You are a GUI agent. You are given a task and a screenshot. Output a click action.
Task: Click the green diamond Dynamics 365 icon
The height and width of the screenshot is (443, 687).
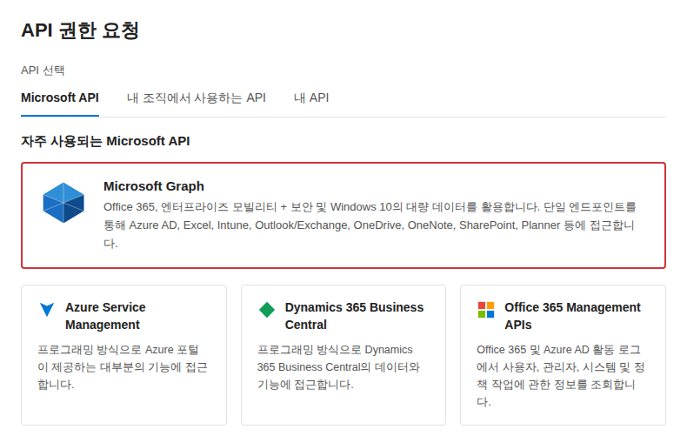click(267, 310)
